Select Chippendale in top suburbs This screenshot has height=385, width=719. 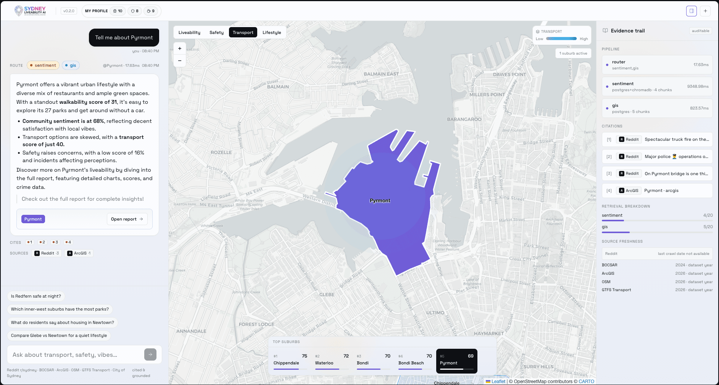click(290, 361)
